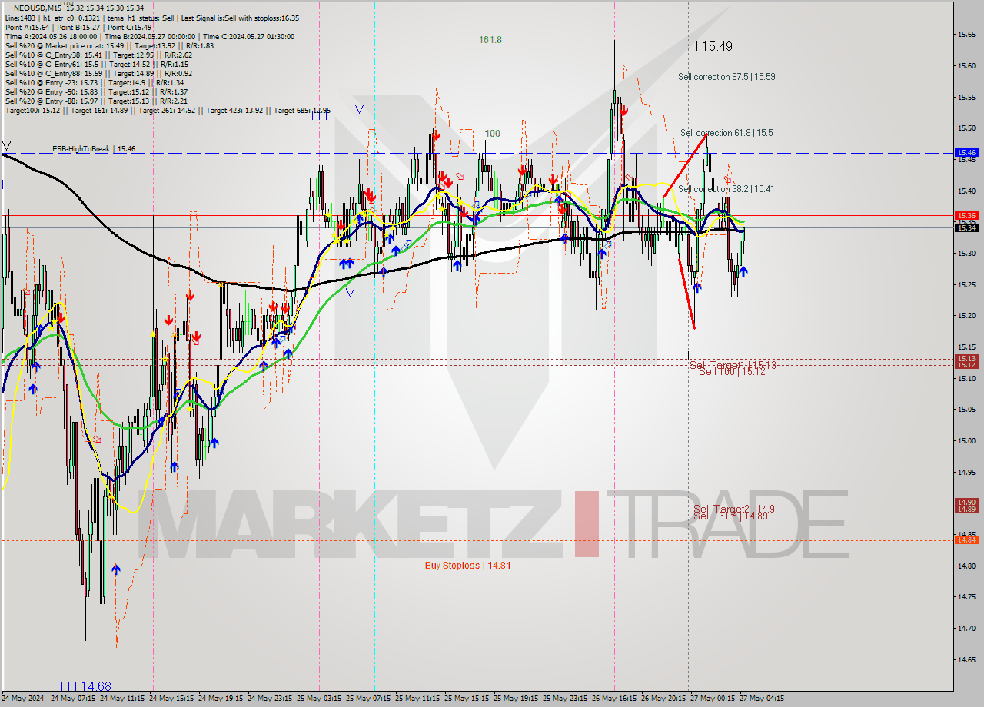Click the '24 May 2024' date on time axis
The height and width of the screenshot is (707, 984).
click(x=22, y=699)
